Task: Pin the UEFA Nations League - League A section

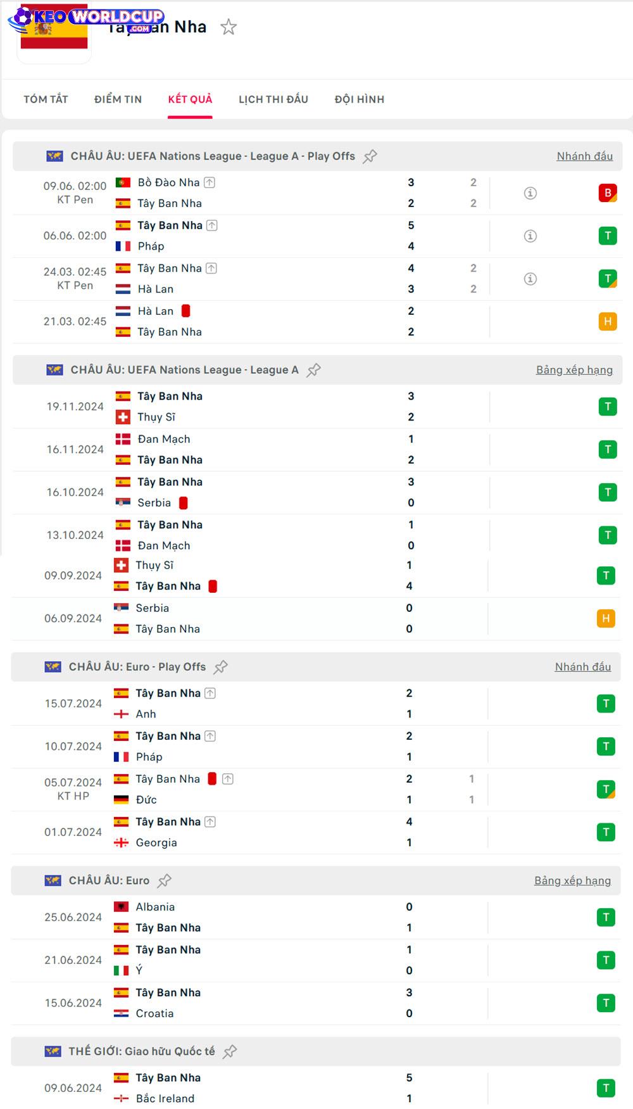Action: coord(313,371)
